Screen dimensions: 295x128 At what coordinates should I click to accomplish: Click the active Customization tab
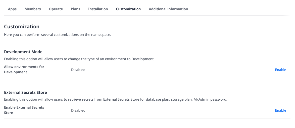point(128,9)
